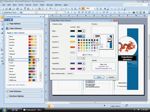Screen dimensions: 150x112
Task: Select the Oval shape tool
Action: pyautogui.click(x=2, y=43)
